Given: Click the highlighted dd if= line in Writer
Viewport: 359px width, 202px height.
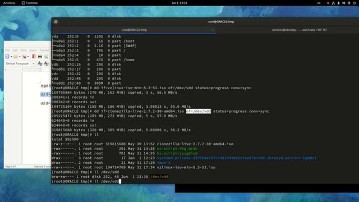Looking at the screenshot, I should (x=46, y=94).
